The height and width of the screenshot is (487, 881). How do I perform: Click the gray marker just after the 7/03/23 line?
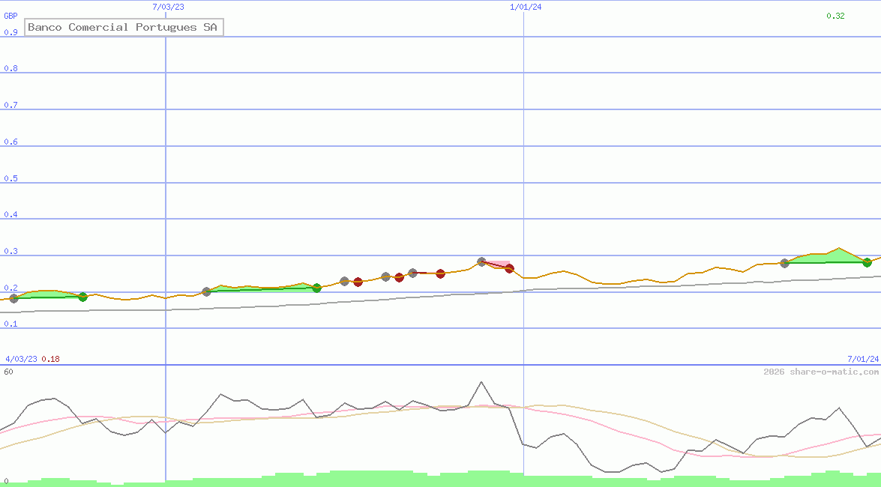206,291
